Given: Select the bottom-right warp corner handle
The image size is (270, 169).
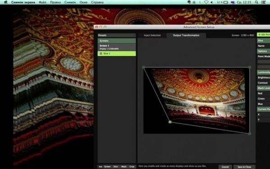Looking at the screenshot, I should 250,134.
